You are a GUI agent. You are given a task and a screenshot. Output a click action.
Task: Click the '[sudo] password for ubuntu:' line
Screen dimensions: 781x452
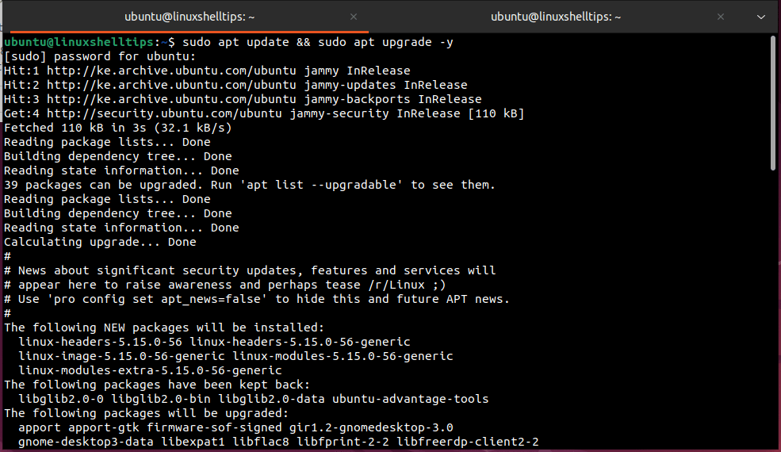pyautogui.click(x=100, y=56)
